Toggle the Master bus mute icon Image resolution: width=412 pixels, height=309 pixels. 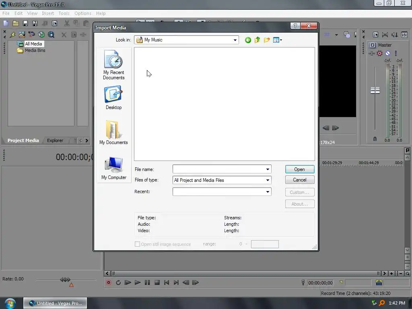[387, 54]
